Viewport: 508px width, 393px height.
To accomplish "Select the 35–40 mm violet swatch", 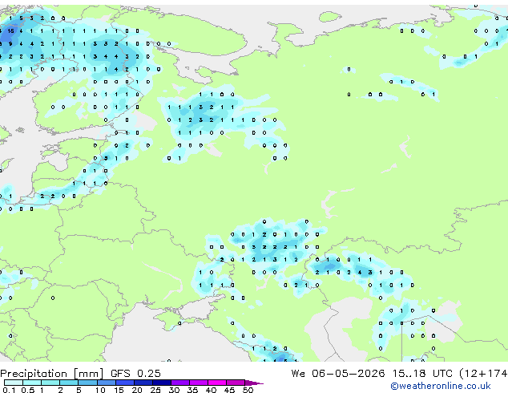I will (198, 383).
